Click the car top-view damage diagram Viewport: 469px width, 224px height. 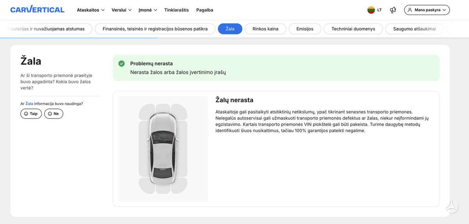pyautogui.click(x=163, y=149)
